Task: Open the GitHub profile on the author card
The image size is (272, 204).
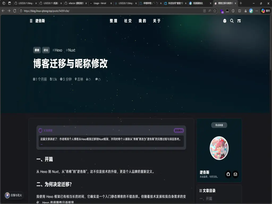Action: pyautogui.click(x=228, y=175)
